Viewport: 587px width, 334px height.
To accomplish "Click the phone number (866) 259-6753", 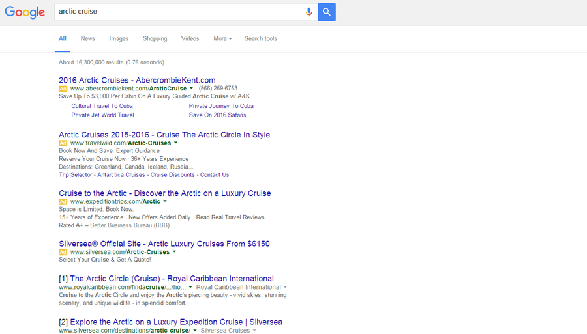I will pos(218,88).
